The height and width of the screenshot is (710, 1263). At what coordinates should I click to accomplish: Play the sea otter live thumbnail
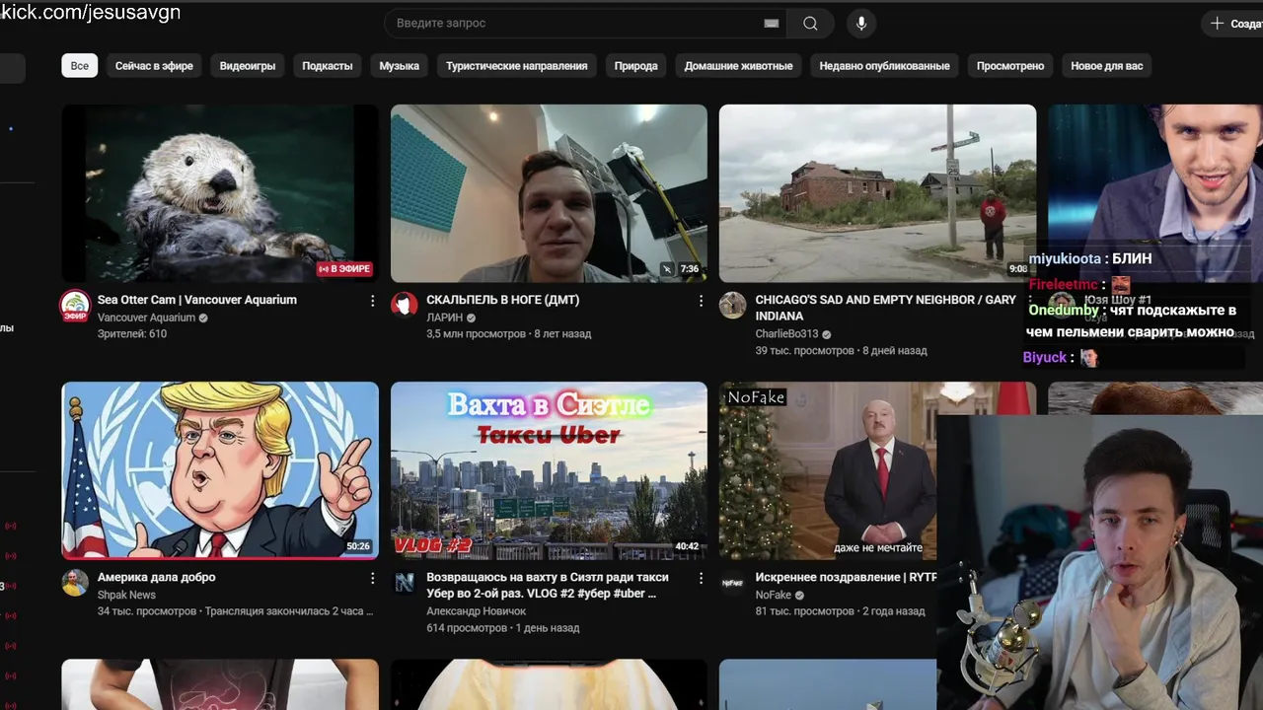(x=220, y=193)
